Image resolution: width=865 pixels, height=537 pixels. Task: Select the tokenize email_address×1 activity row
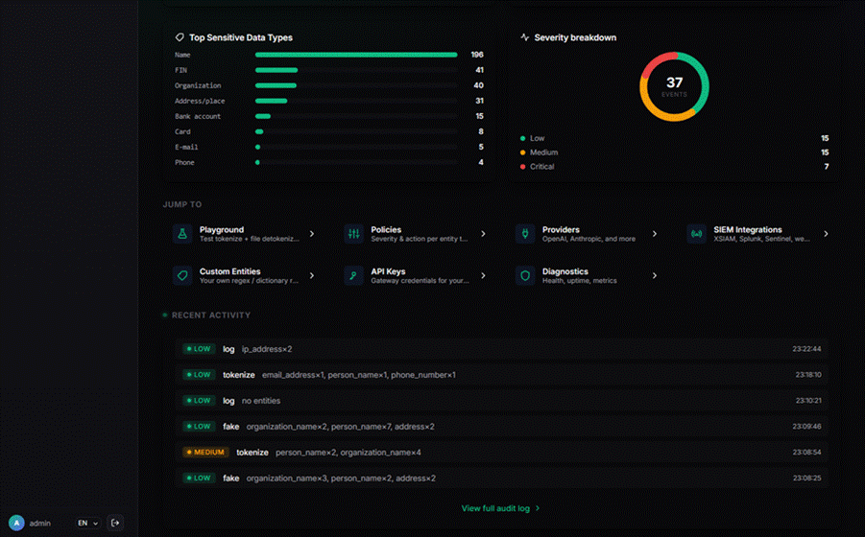coord(501,375)
